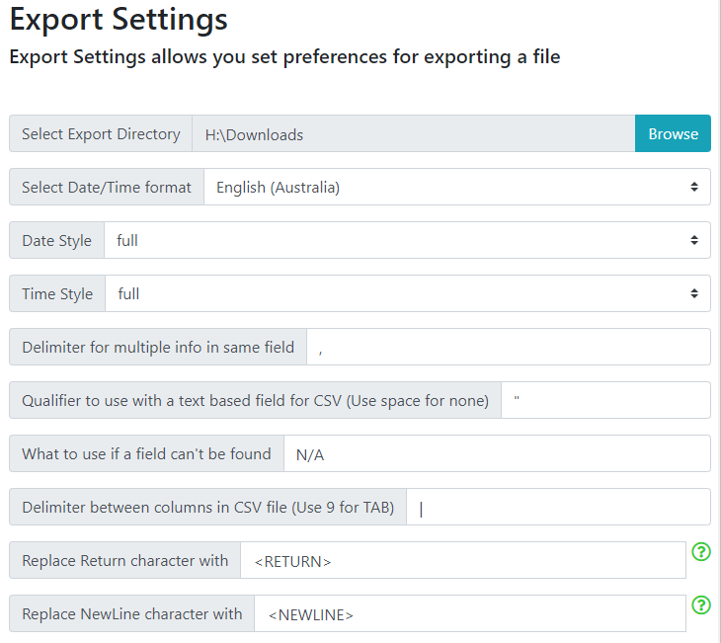This screenshot has height=643, width=721.
Task: Click the Date Style label
Action: (56, 240)
